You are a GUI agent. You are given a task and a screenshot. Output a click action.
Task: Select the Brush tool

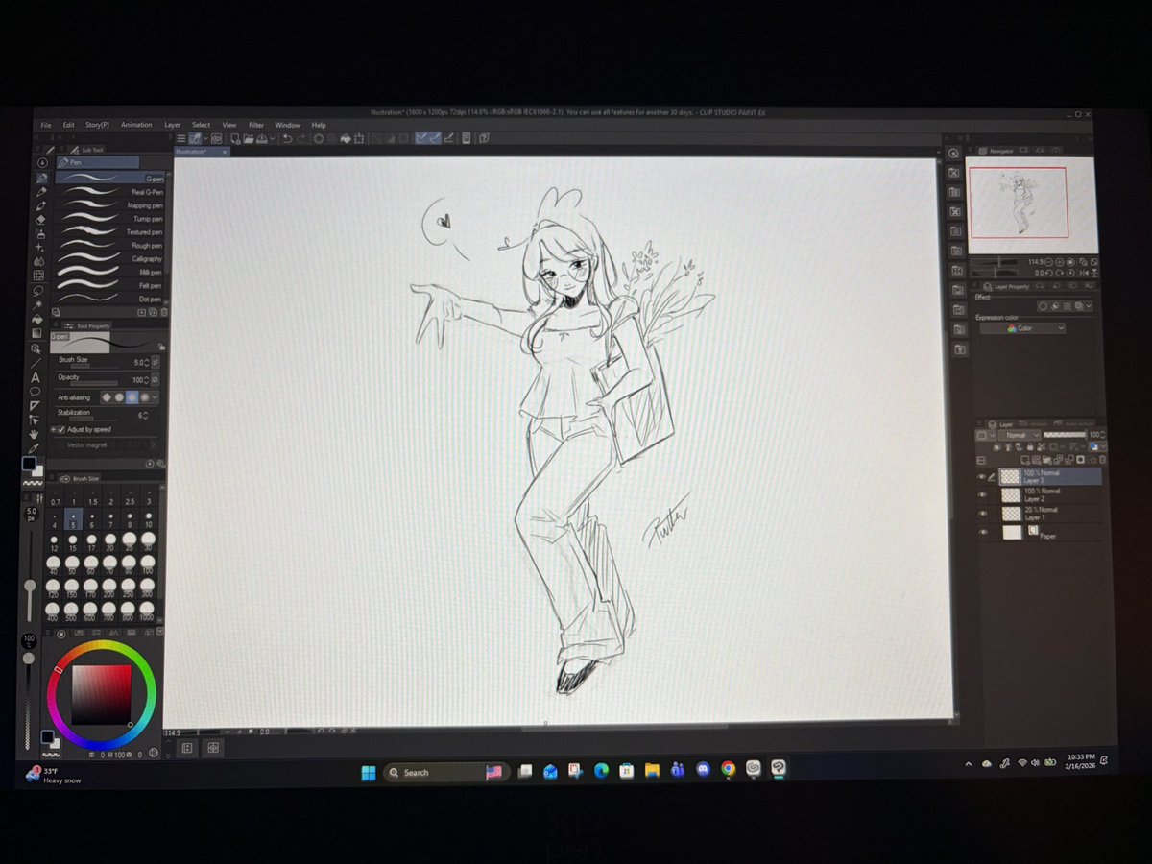point(40,205)
